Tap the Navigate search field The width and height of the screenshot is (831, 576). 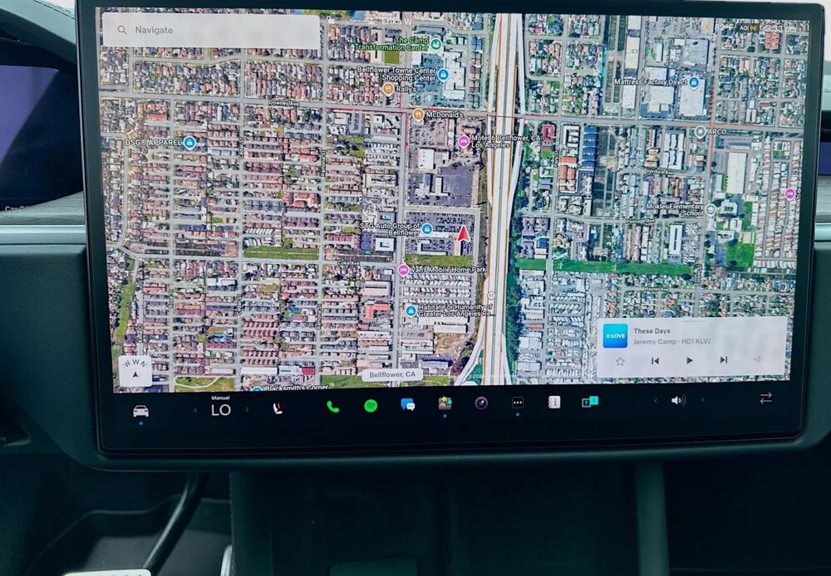(x=212, y=31)
